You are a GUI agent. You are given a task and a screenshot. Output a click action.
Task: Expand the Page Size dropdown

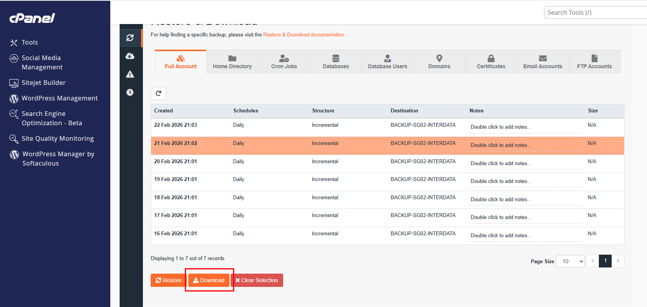[570, 261]
